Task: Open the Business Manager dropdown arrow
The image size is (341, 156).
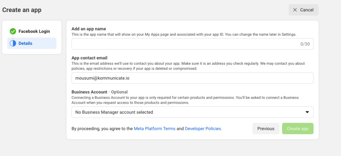Action: [x=307, y=112]
